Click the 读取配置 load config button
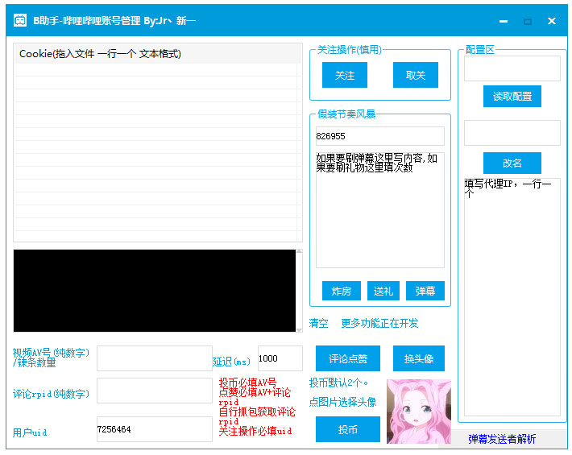Screen dimensions: 572x455 pyautogui.click(x=512, y=97)
